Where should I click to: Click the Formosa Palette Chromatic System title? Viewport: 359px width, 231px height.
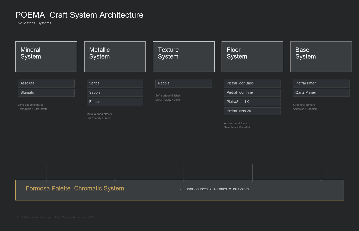coord(75,188)
